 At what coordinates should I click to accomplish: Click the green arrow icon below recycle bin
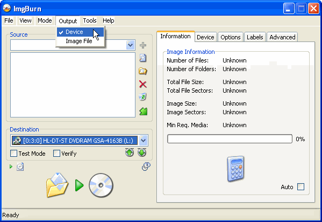click(144, 111)
